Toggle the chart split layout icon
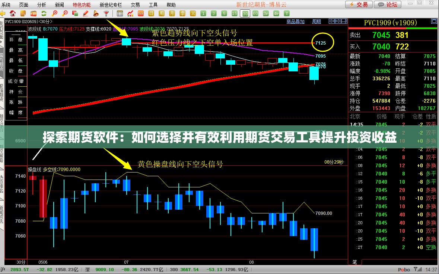The image size is (439, 274). [344, 21]
